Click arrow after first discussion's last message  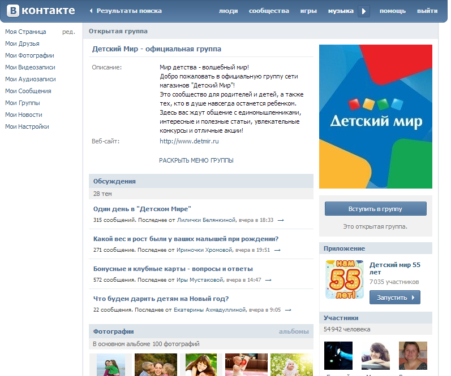click(281, 220)
